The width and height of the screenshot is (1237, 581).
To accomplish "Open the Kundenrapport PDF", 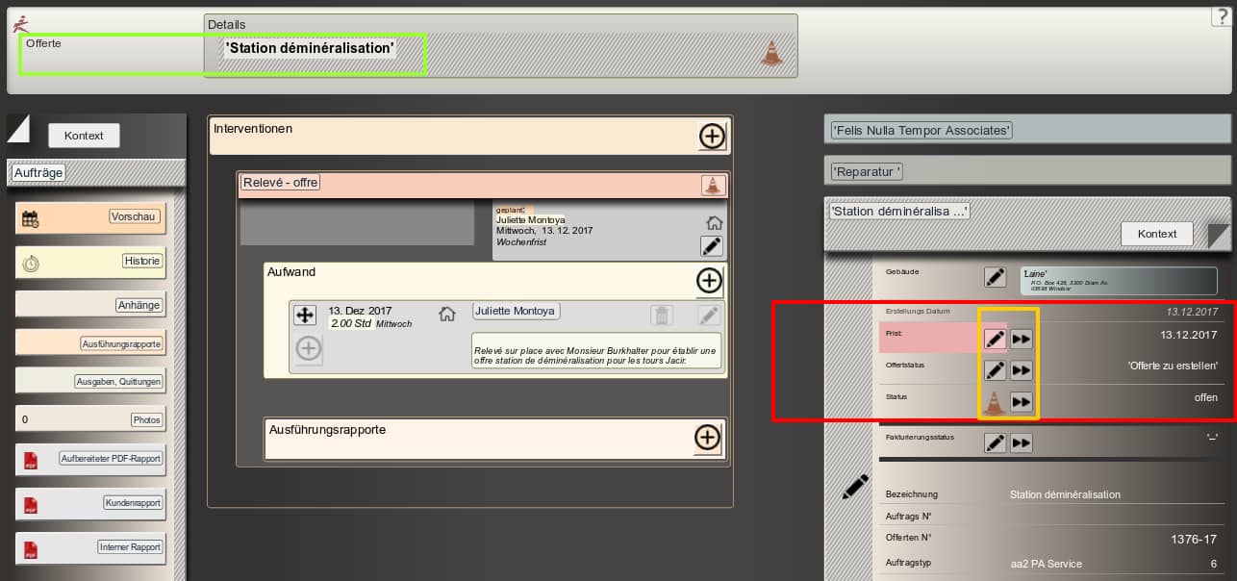I will coord(132,503).
